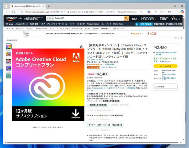Image resolution: width=189 pixels, height=148 pixels.
Task: Open the JP language dropdown
Action: tap(135, 19)
